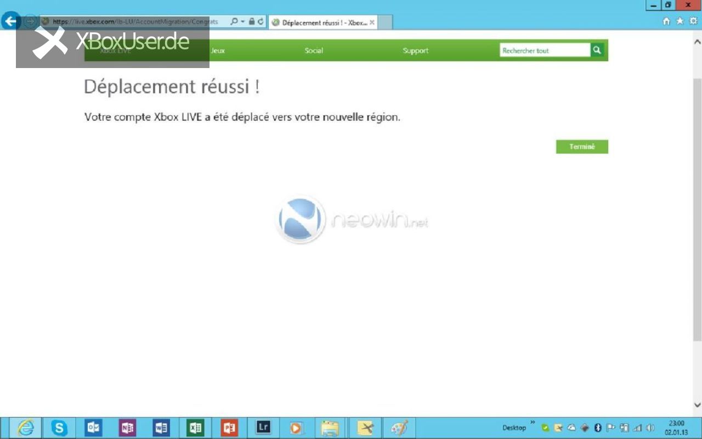Viewport: 702px width, 439px height.
Task: Click the signal bars icon in the tray
Action: 637,428
